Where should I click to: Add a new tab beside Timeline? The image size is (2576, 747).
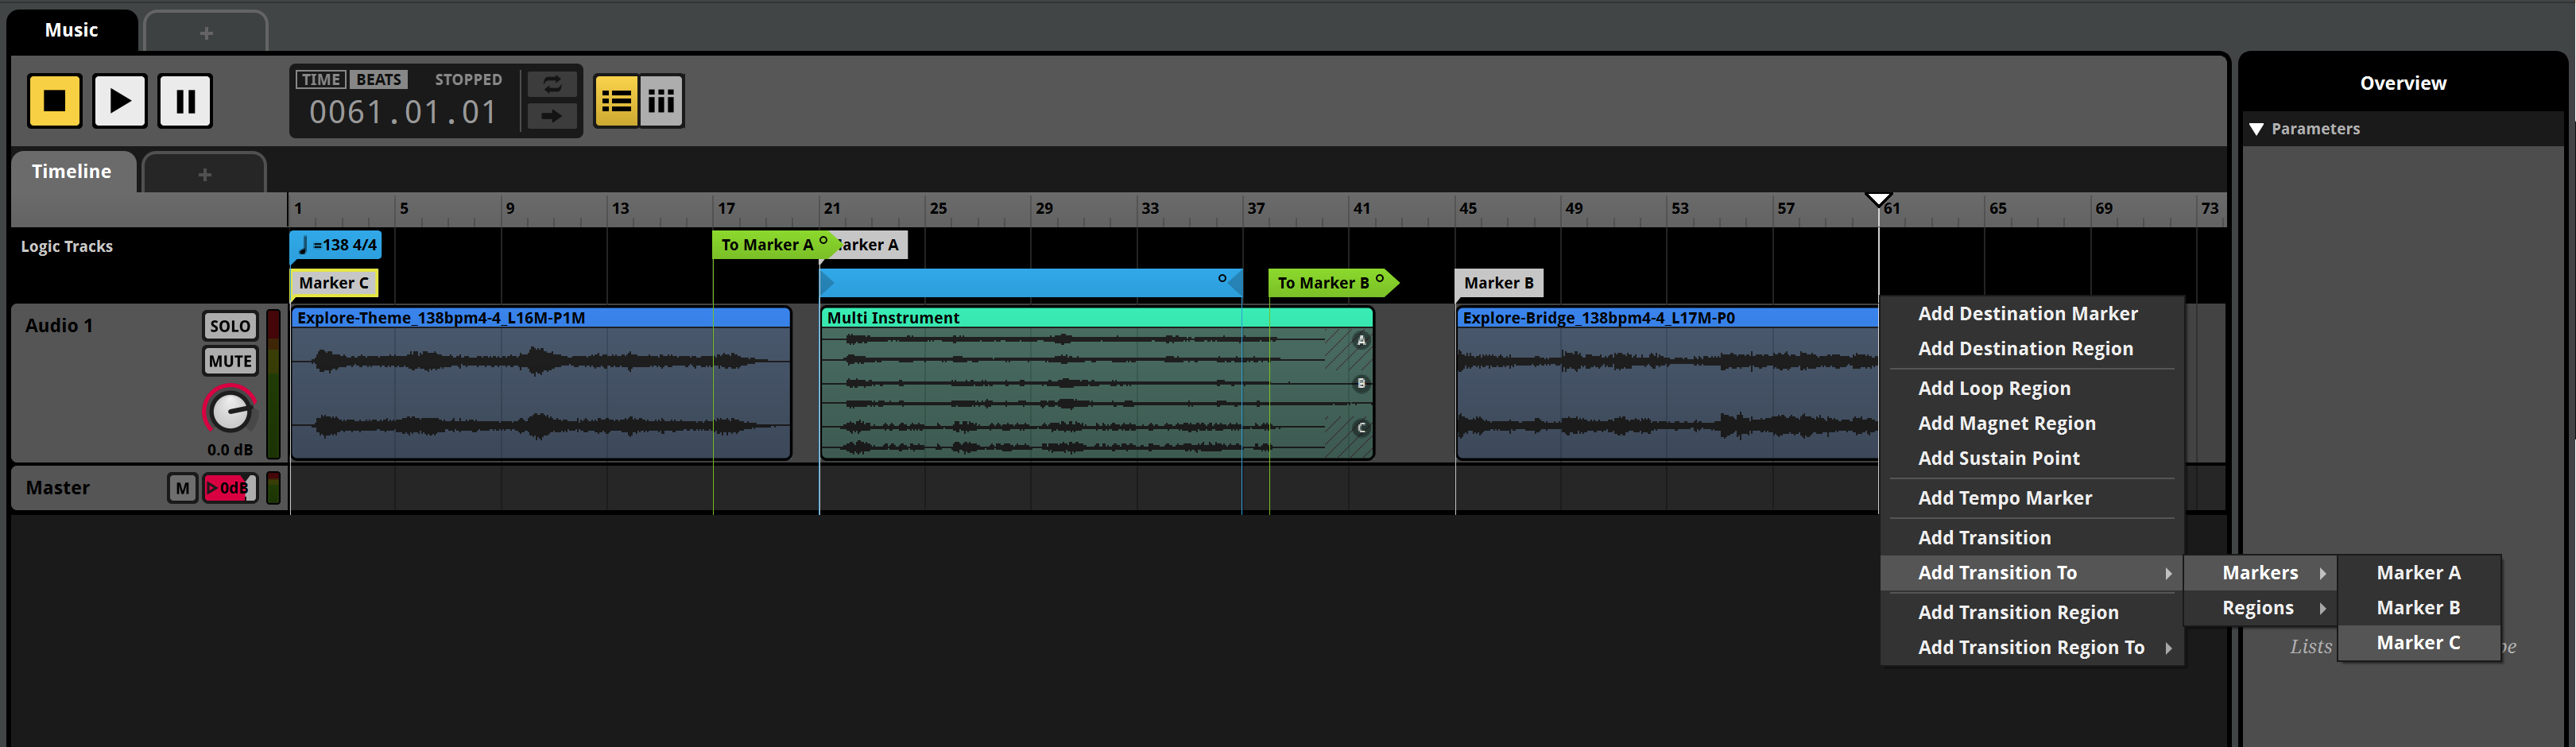[205, 174]
